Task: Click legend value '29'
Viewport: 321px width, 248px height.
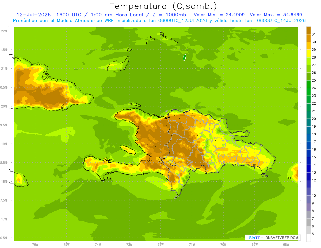Action: click(314, 49)
